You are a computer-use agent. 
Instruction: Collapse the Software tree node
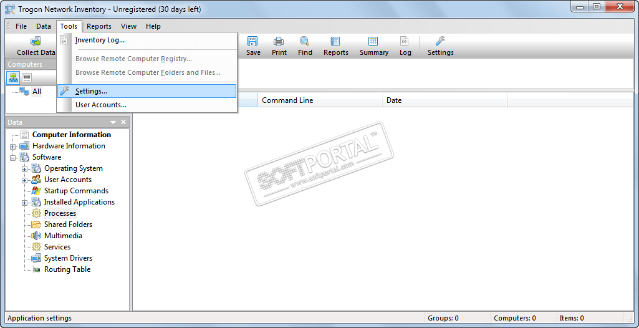click(x=13, y=157)
